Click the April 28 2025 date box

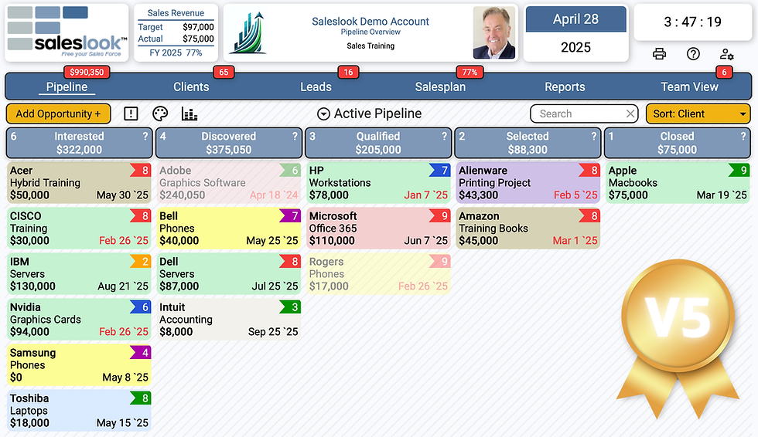click(x=575, y=32)
